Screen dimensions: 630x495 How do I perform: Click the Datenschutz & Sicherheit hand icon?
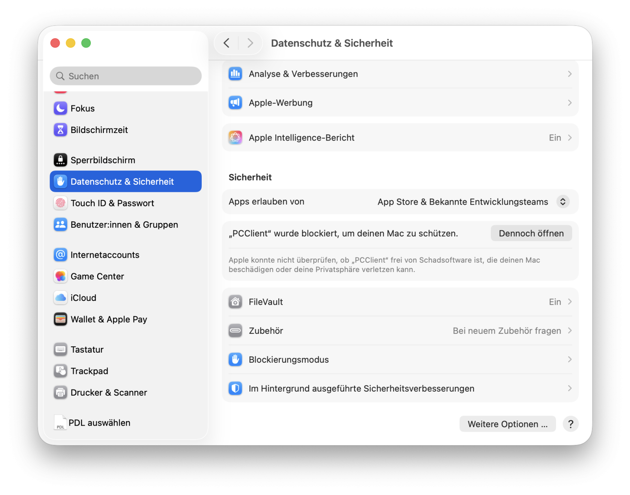[x=60, y=181]
